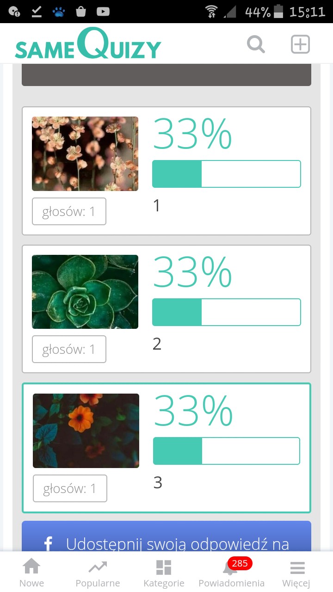This screenshot has height=592, width=333.
Task: Open the Popularne trending icon
Action: click(x=98, y=567)
